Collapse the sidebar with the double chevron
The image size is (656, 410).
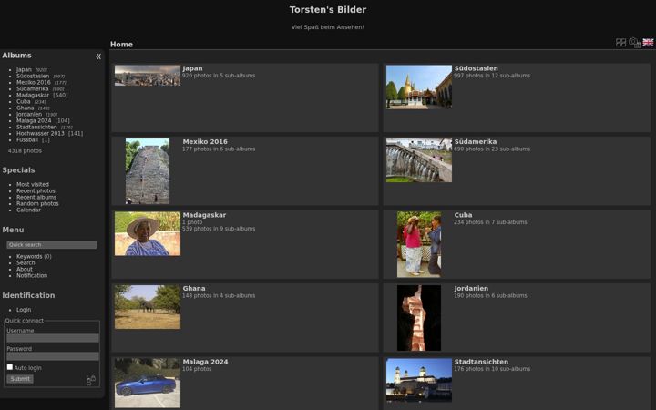(x=98, y=56)
